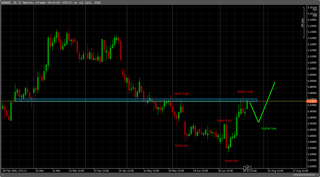Click the '02 Aug 11:00' date label
320x177 pixels.
coord(275,171)
